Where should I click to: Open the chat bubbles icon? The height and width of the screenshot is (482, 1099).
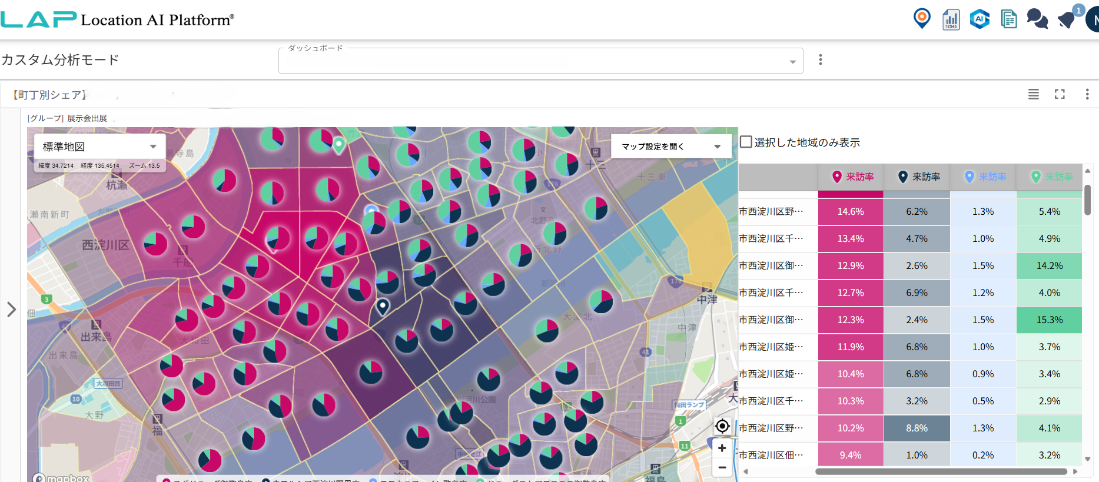point(1037,19)
